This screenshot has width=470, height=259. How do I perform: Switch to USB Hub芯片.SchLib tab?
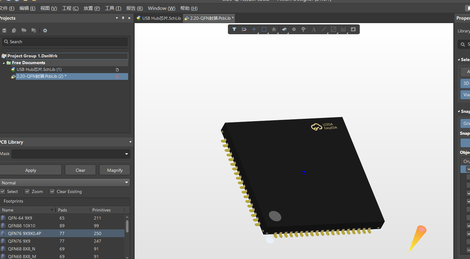tap(159, 18)
